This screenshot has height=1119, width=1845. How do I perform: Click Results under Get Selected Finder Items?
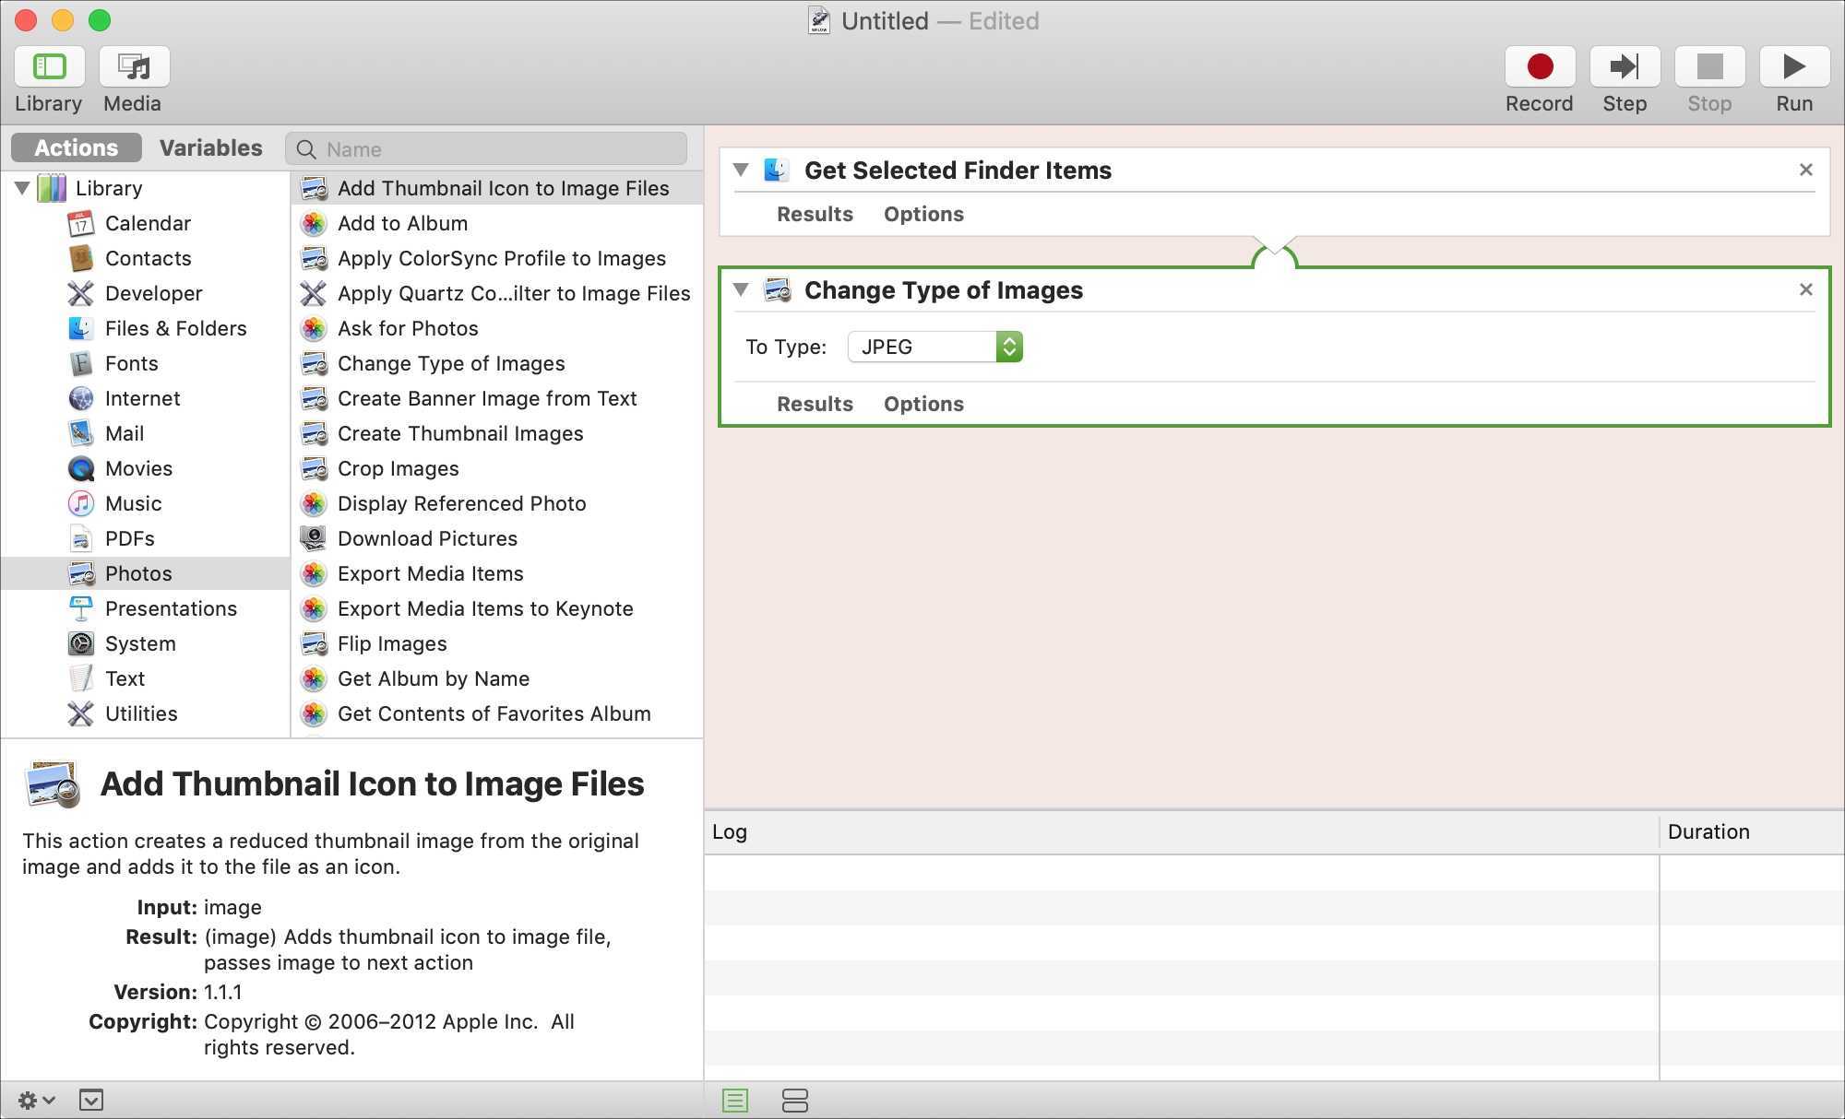click(x=815, y=214)
